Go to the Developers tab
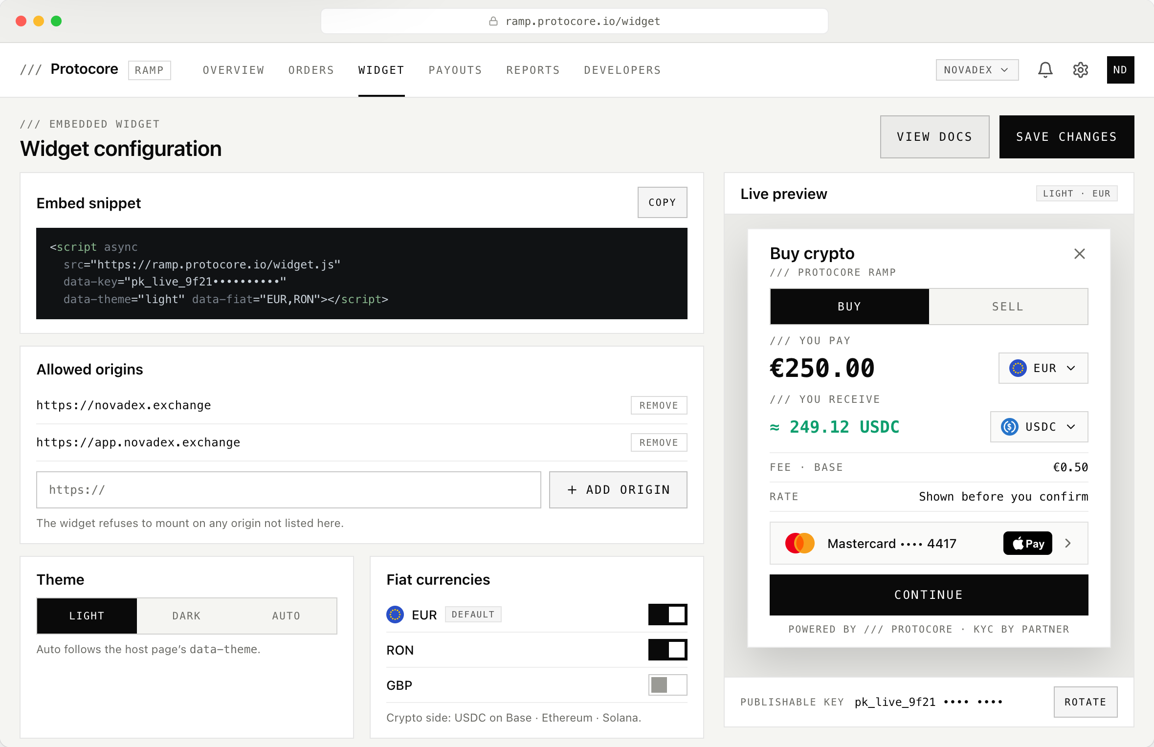The image size is (1154, 747). tap(622, 70)
